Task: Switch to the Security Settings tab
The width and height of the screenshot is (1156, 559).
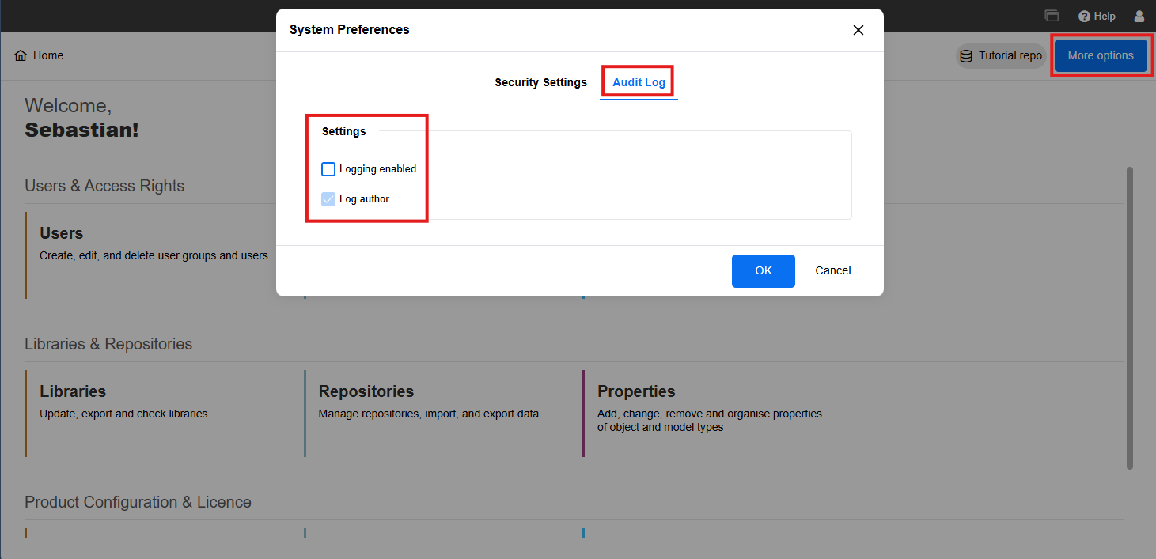Action: pyautogui.click(x=540, y=82)
